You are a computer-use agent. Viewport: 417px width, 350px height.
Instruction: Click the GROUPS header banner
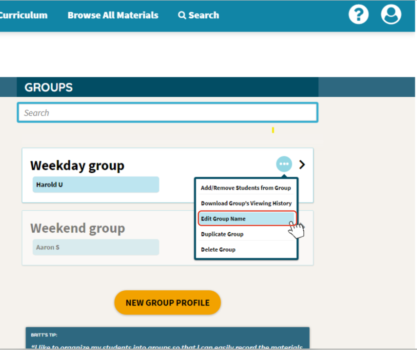pos(48,87)
